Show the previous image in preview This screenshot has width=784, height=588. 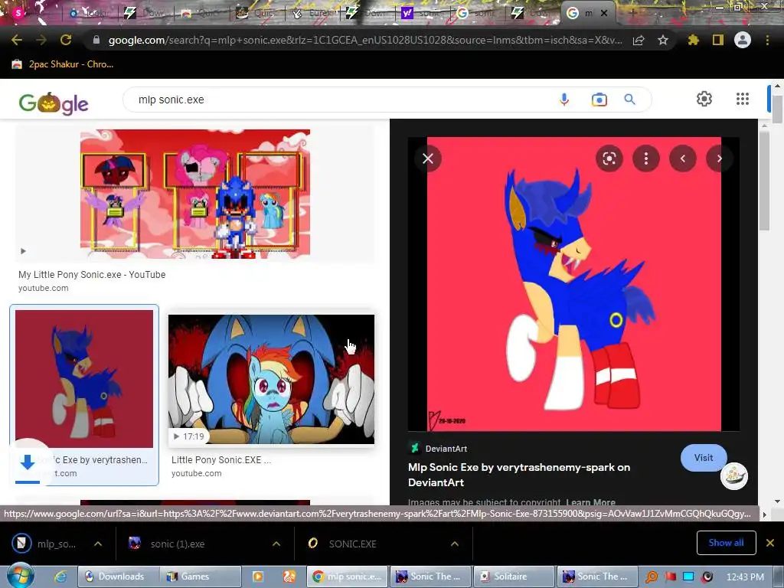tap(682, 158)
